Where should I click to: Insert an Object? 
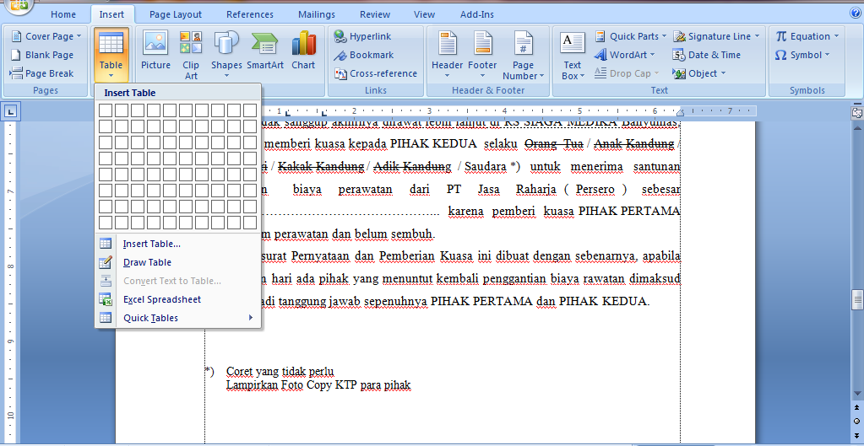click(x=700, y=73)
